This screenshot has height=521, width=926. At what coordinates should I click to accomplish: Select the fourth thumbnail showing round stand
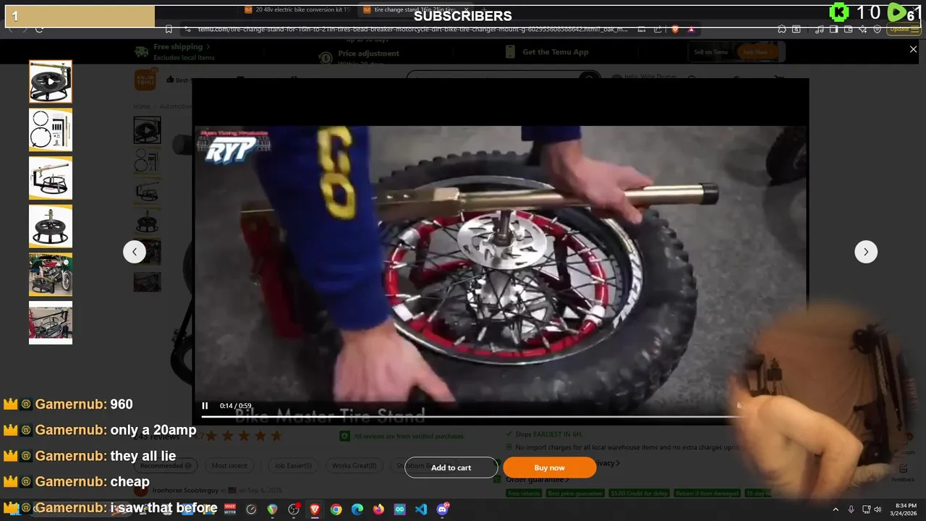tap(51, 226)
